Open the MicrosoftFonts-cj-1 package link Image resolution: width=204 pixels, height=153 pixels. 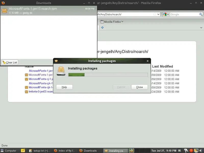tap(41, 79)
